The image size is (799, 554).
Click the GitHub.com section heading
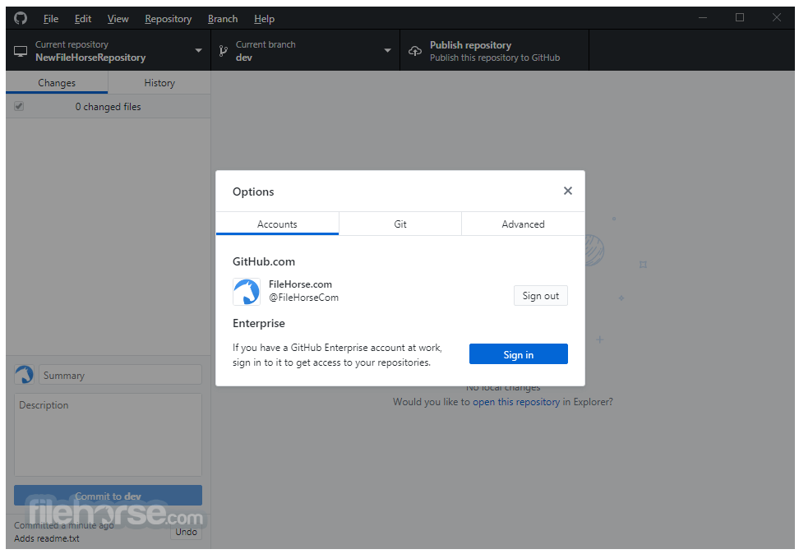click(263, 261)
